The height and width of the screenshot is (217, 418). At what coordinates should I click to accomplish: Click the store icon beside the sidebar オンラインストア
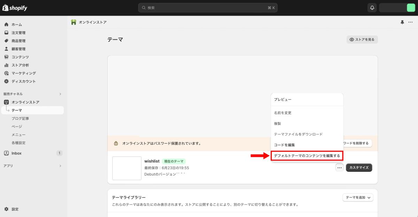tap(6, 102)
